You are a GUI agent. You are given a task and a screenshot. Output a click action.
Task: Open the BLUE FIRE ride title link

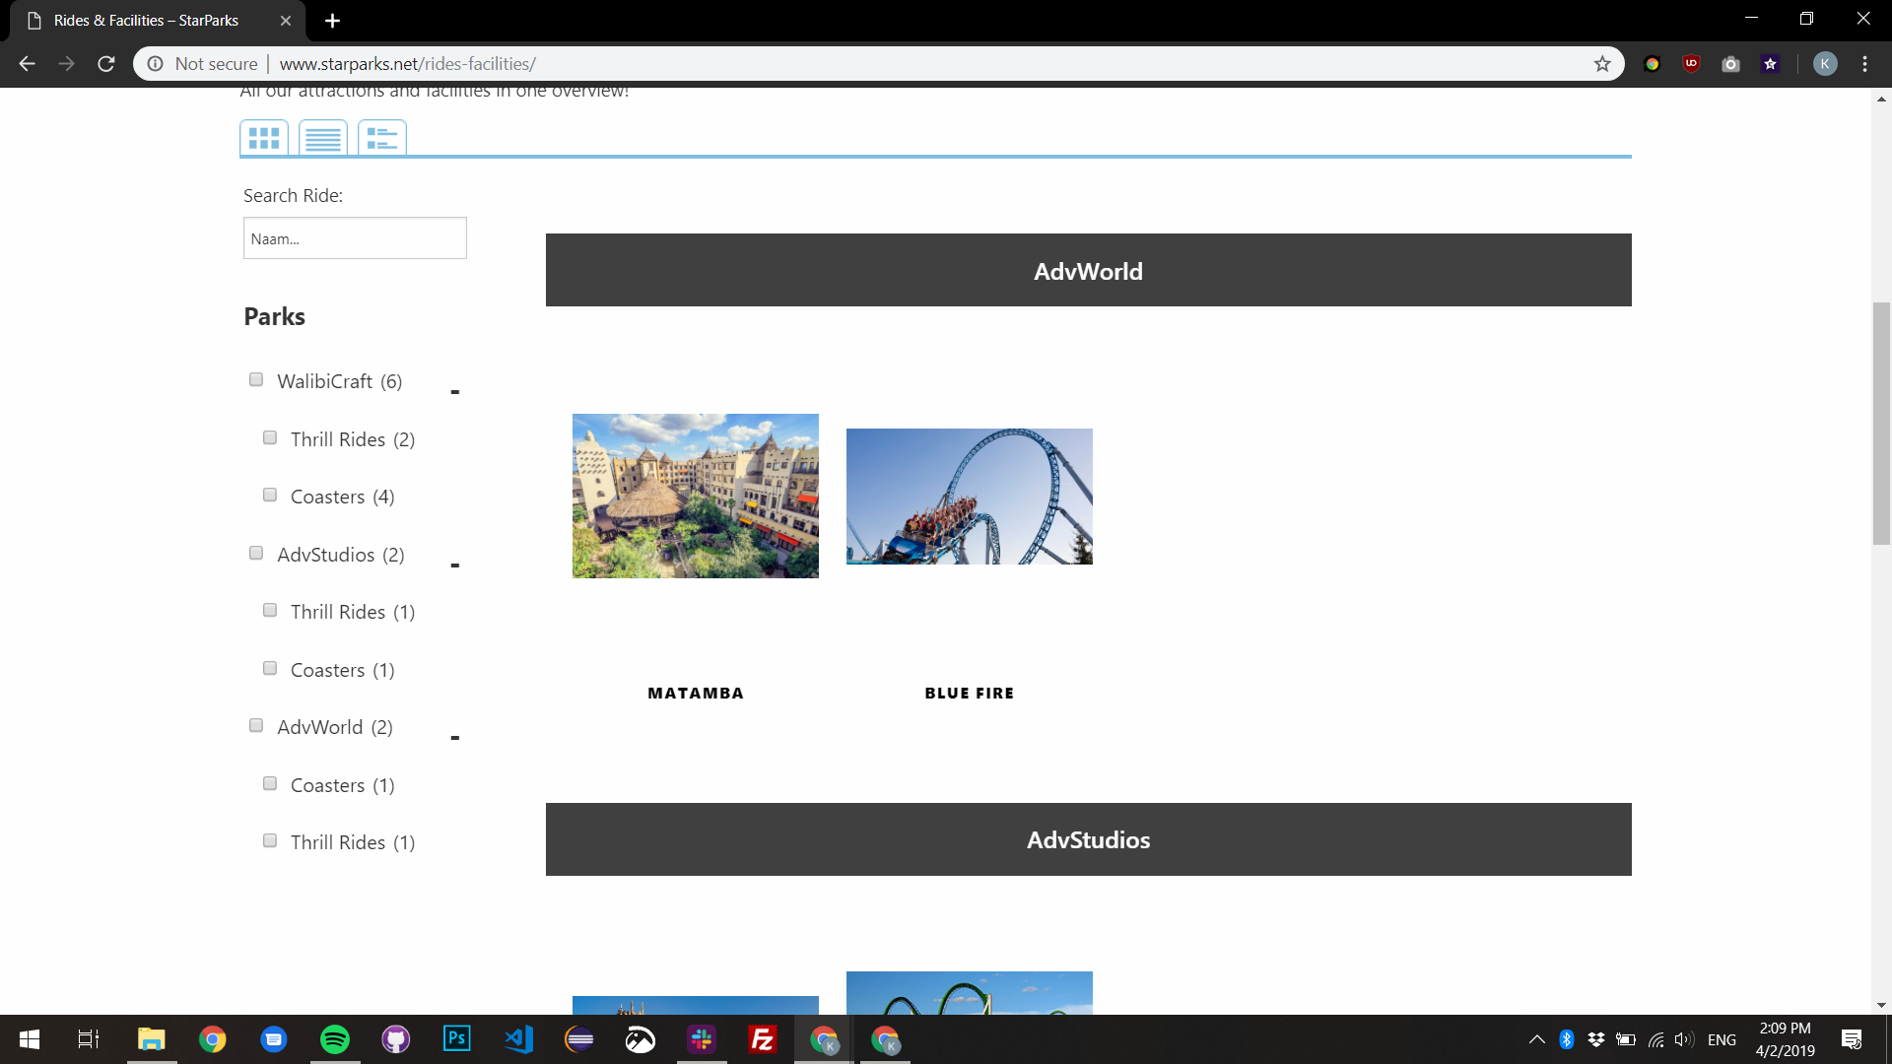(970, 694)
